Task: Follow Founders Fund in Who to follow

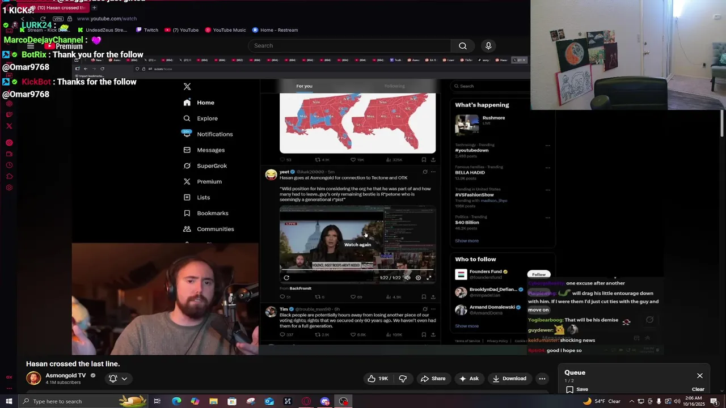Action: (x=539, y=274)
